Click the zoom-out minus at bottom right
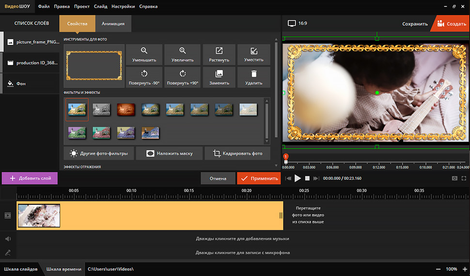Screen dimensions: 470x276 [438, 269]
